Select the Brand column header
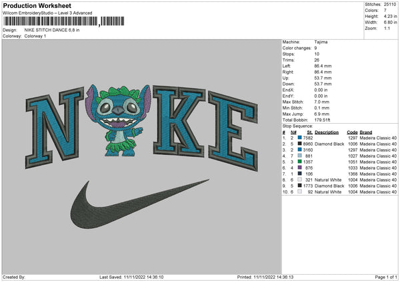Viewport: 400px width, 282px height. click(366, 132)
